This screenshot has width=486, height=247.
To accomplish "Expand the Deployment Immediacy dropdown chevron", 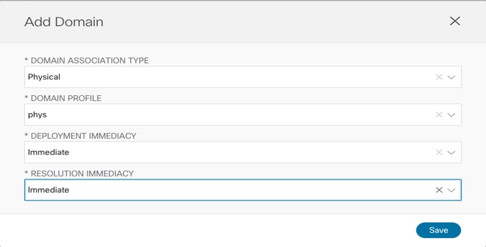I will 451,152.
